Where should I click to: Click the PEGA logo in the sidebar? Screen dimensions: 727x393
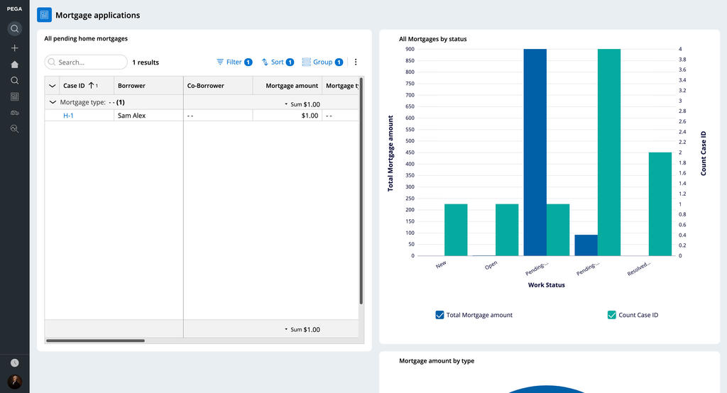[x=14, y=9]
